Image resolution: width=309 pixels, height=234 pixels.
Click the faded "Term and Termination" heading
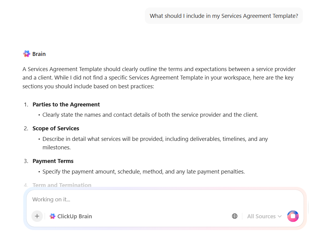[x=62, y=185]
